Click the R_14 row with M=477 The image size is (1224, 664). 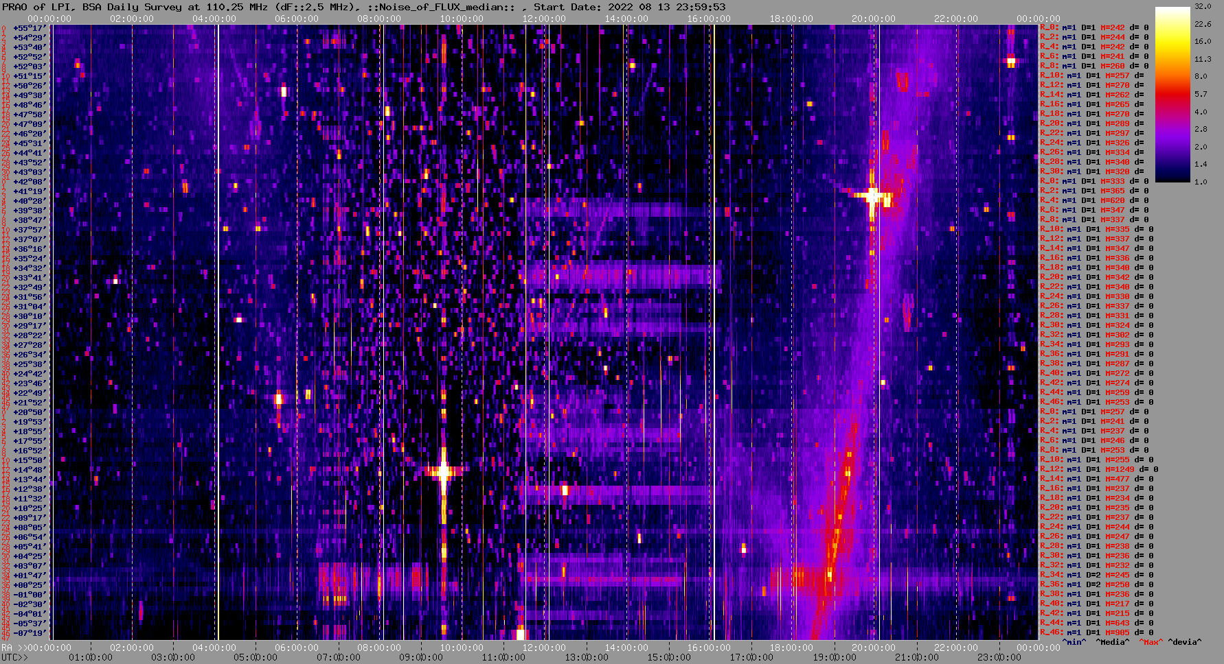1096,479
